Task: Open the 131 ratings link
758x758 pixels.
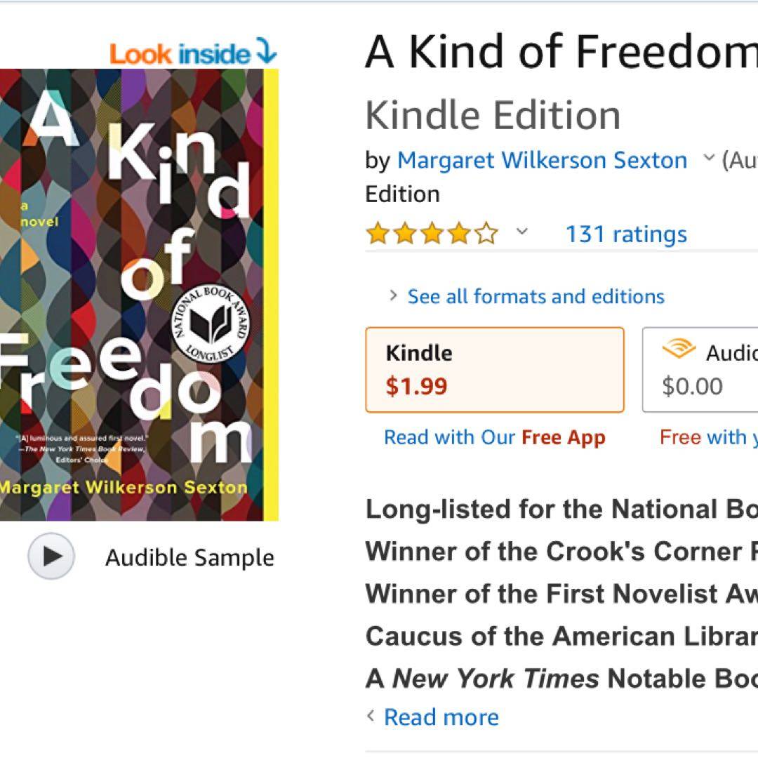Action: 626,234
